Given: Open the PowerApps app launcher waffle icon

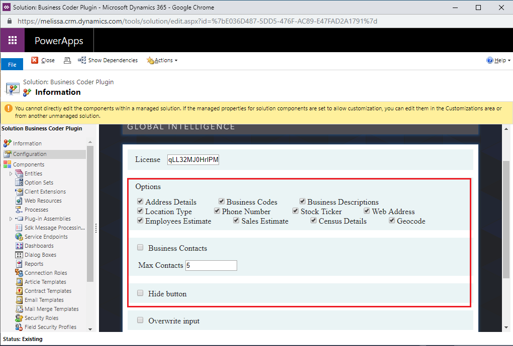Looking at the screenshot, I should 13,41.
